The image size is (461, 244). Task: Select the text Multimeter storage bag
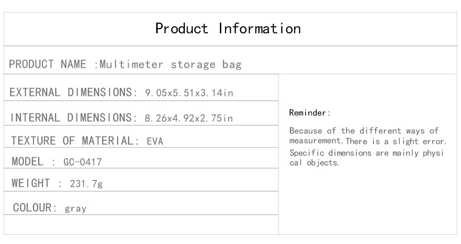(x=171, y=65)
